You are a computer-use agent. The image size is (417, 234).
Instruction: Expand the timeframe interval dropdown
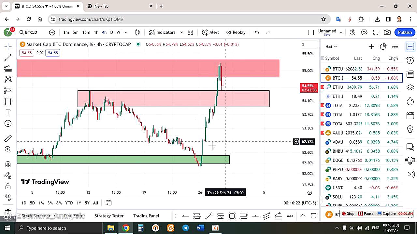point(126,32)
